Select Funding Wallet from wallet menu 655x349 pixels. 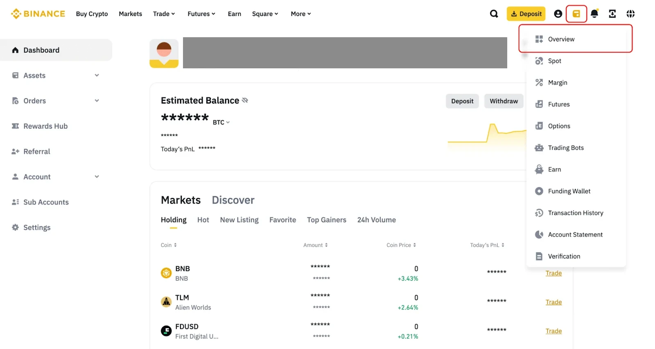point(576,191)
